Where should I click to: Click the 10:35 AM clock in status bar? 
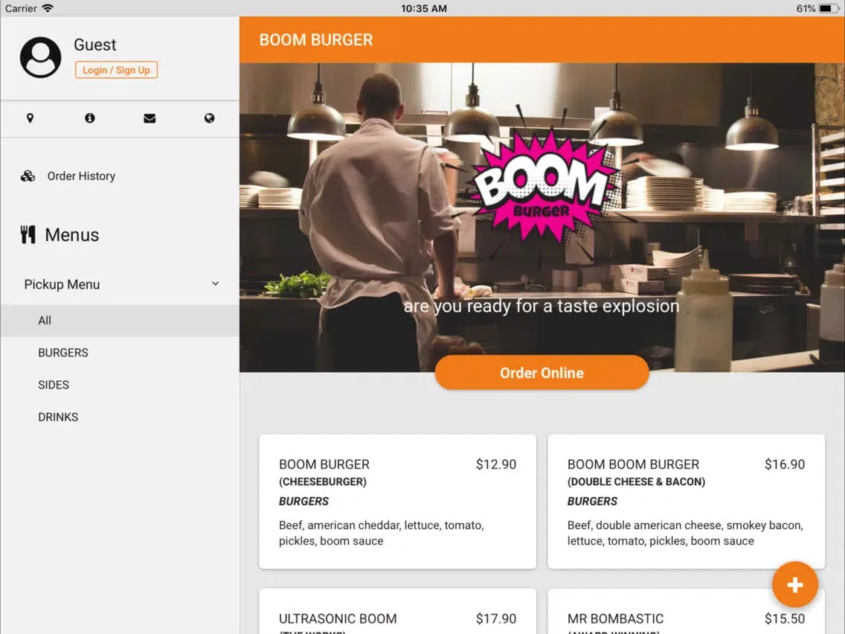pos(423,8)
